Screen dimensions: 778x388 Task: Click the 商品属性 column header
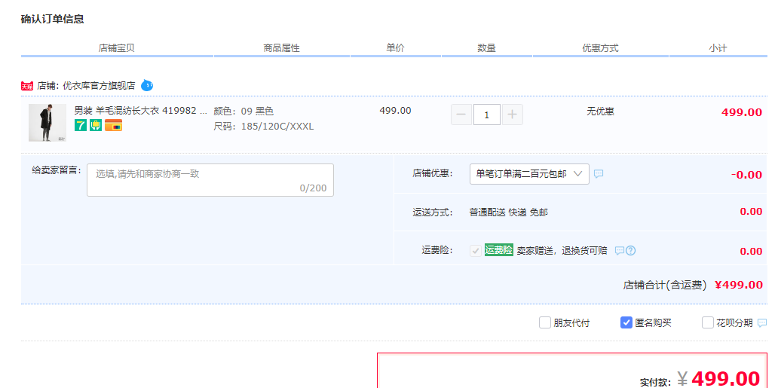click(x=282, y=48)
